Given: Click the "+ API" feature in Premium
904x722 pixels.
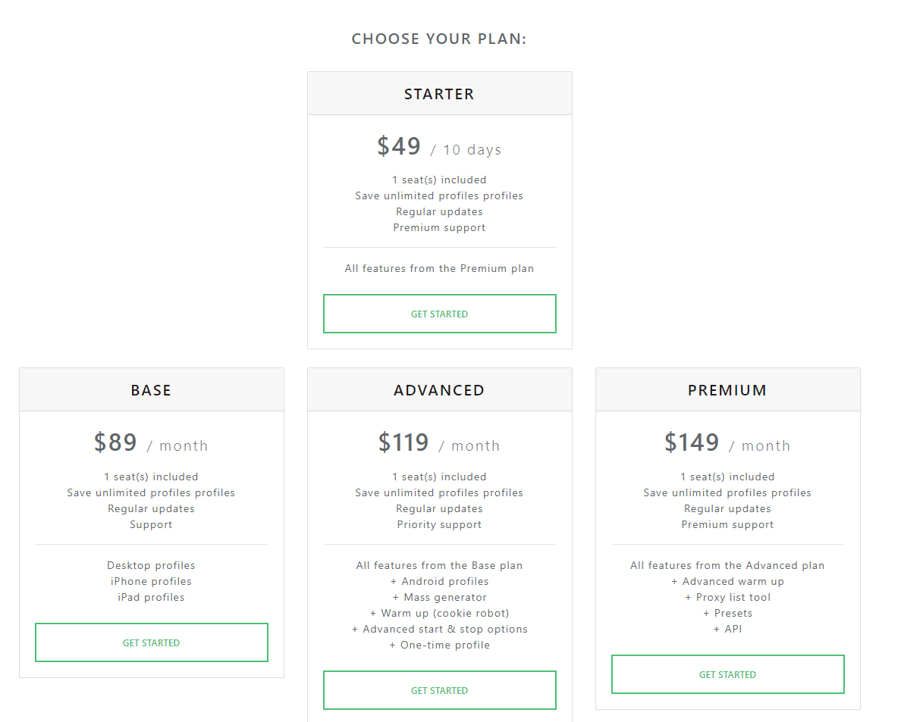Looking at the screenshot, I should pyautogui.click(x=727, y=629).
